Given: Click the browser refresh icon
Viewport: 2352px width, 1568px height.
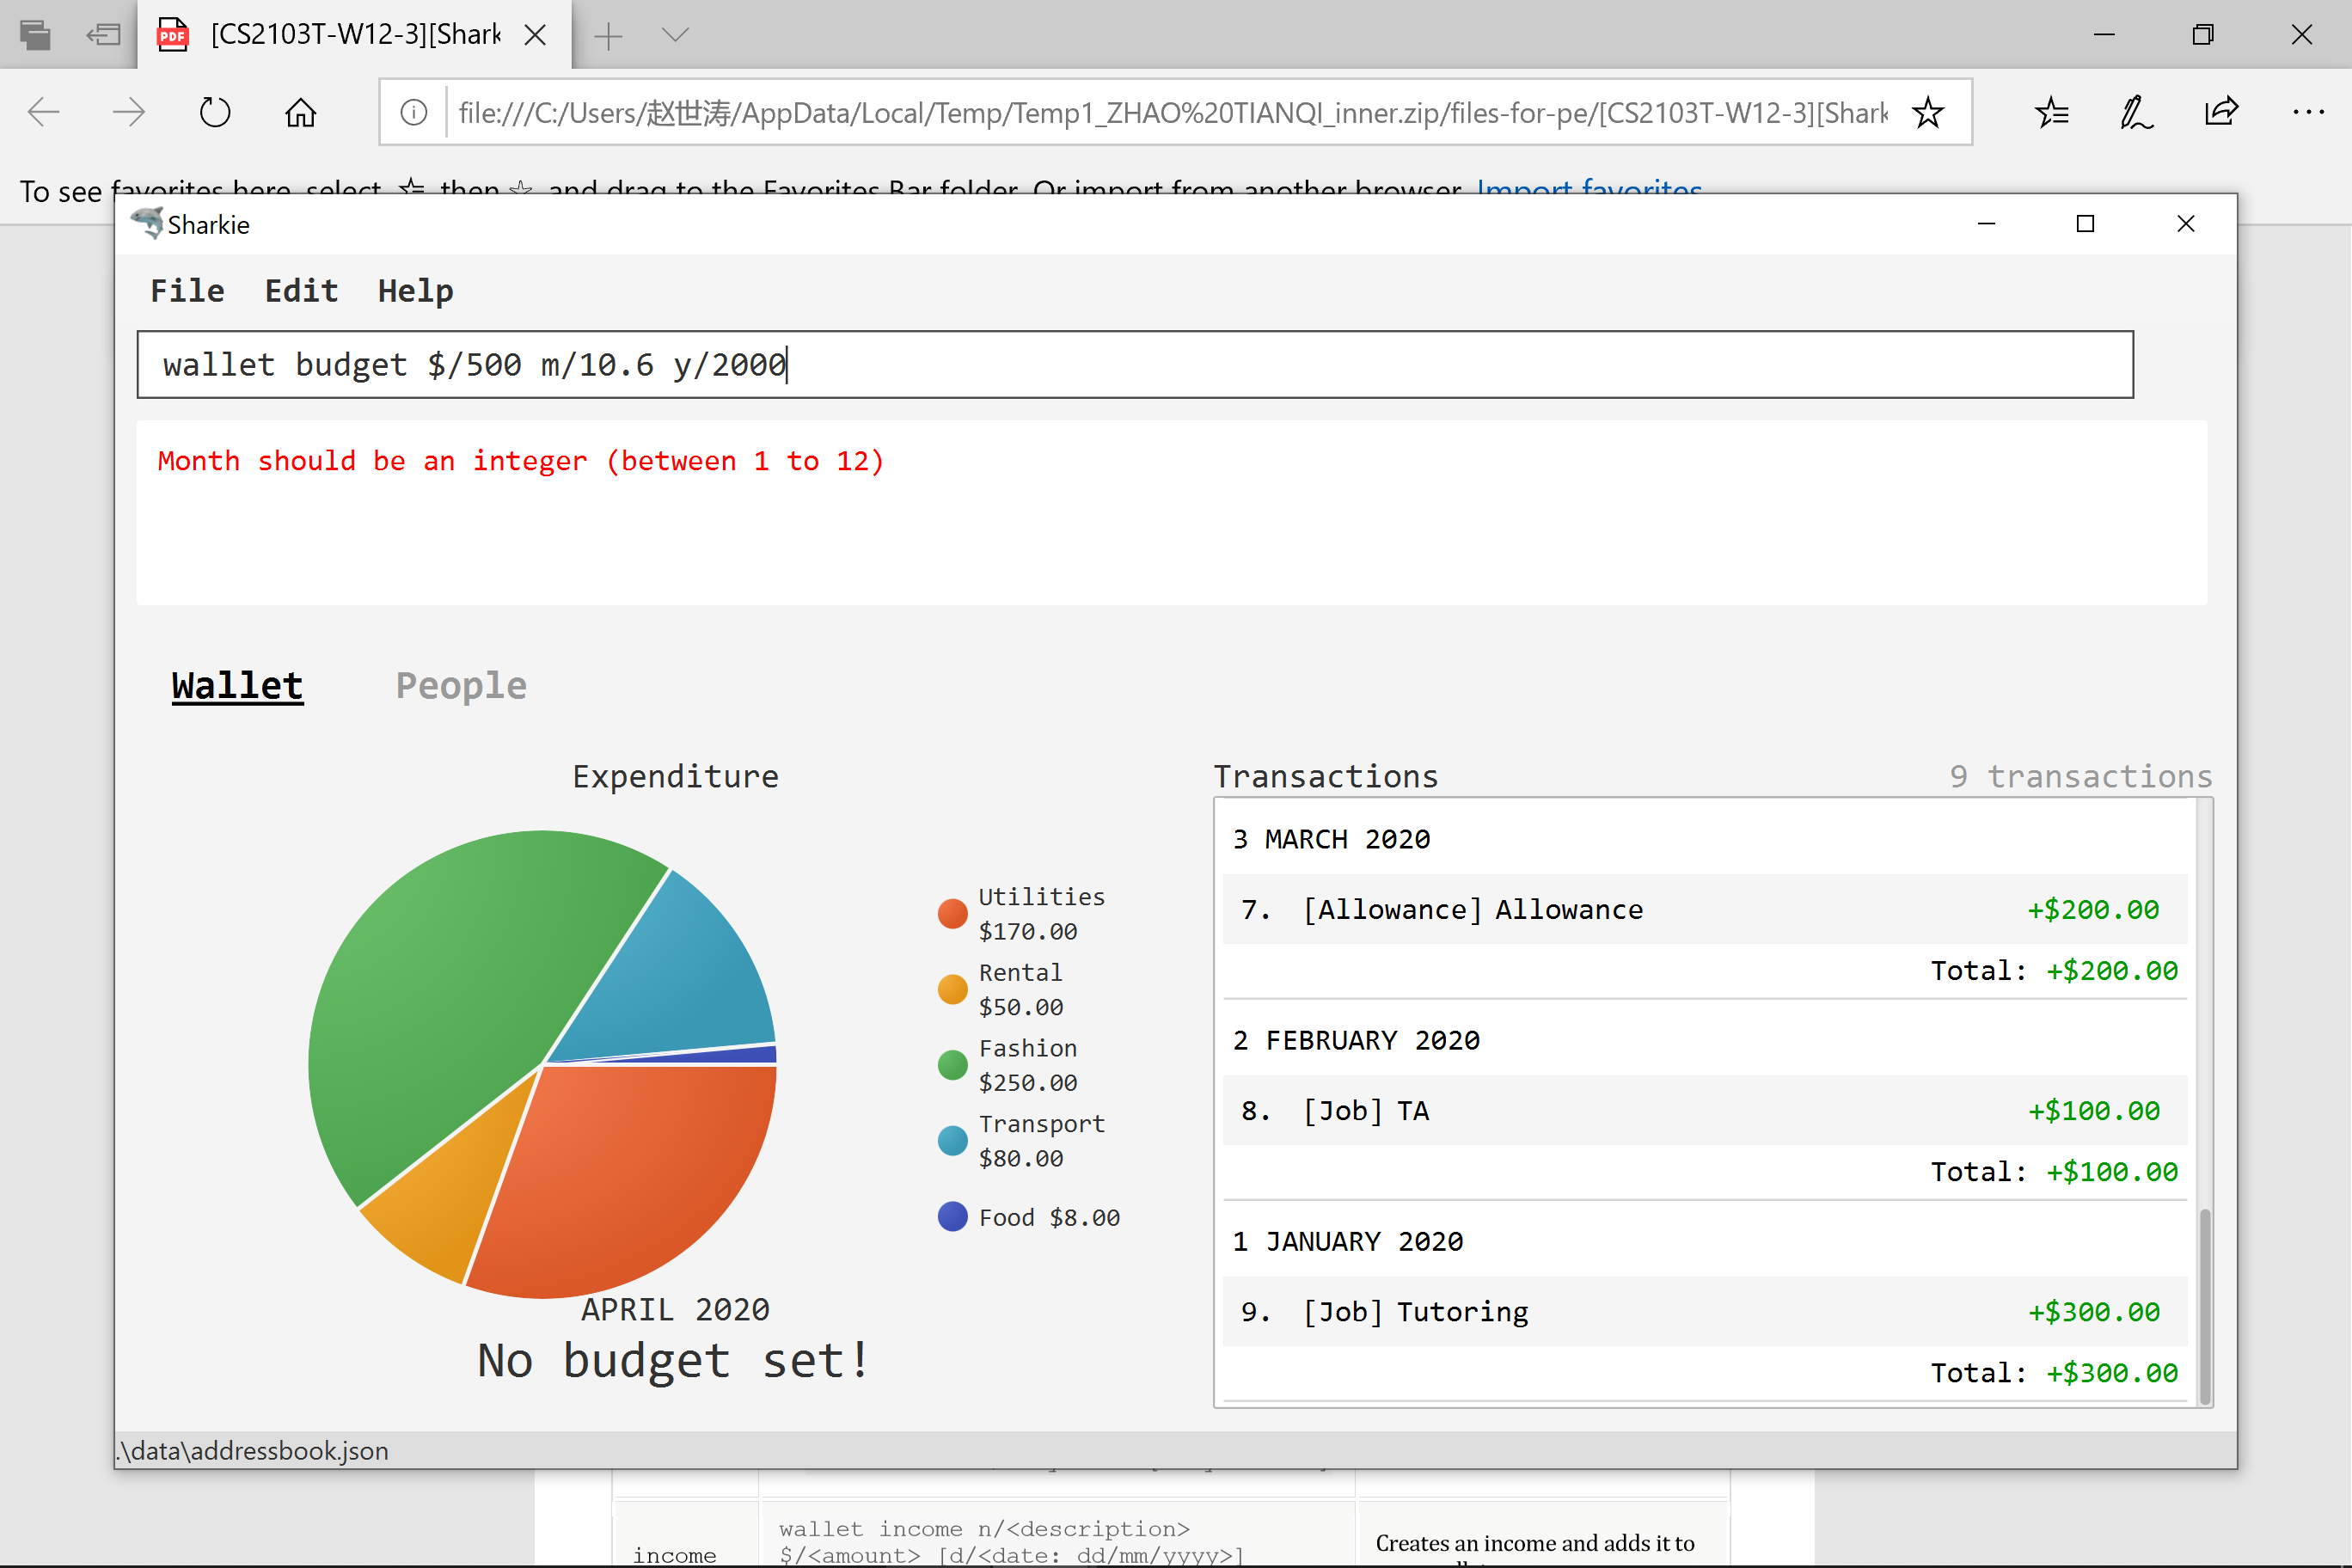Looking at the screenshot, I should [214, 113].
